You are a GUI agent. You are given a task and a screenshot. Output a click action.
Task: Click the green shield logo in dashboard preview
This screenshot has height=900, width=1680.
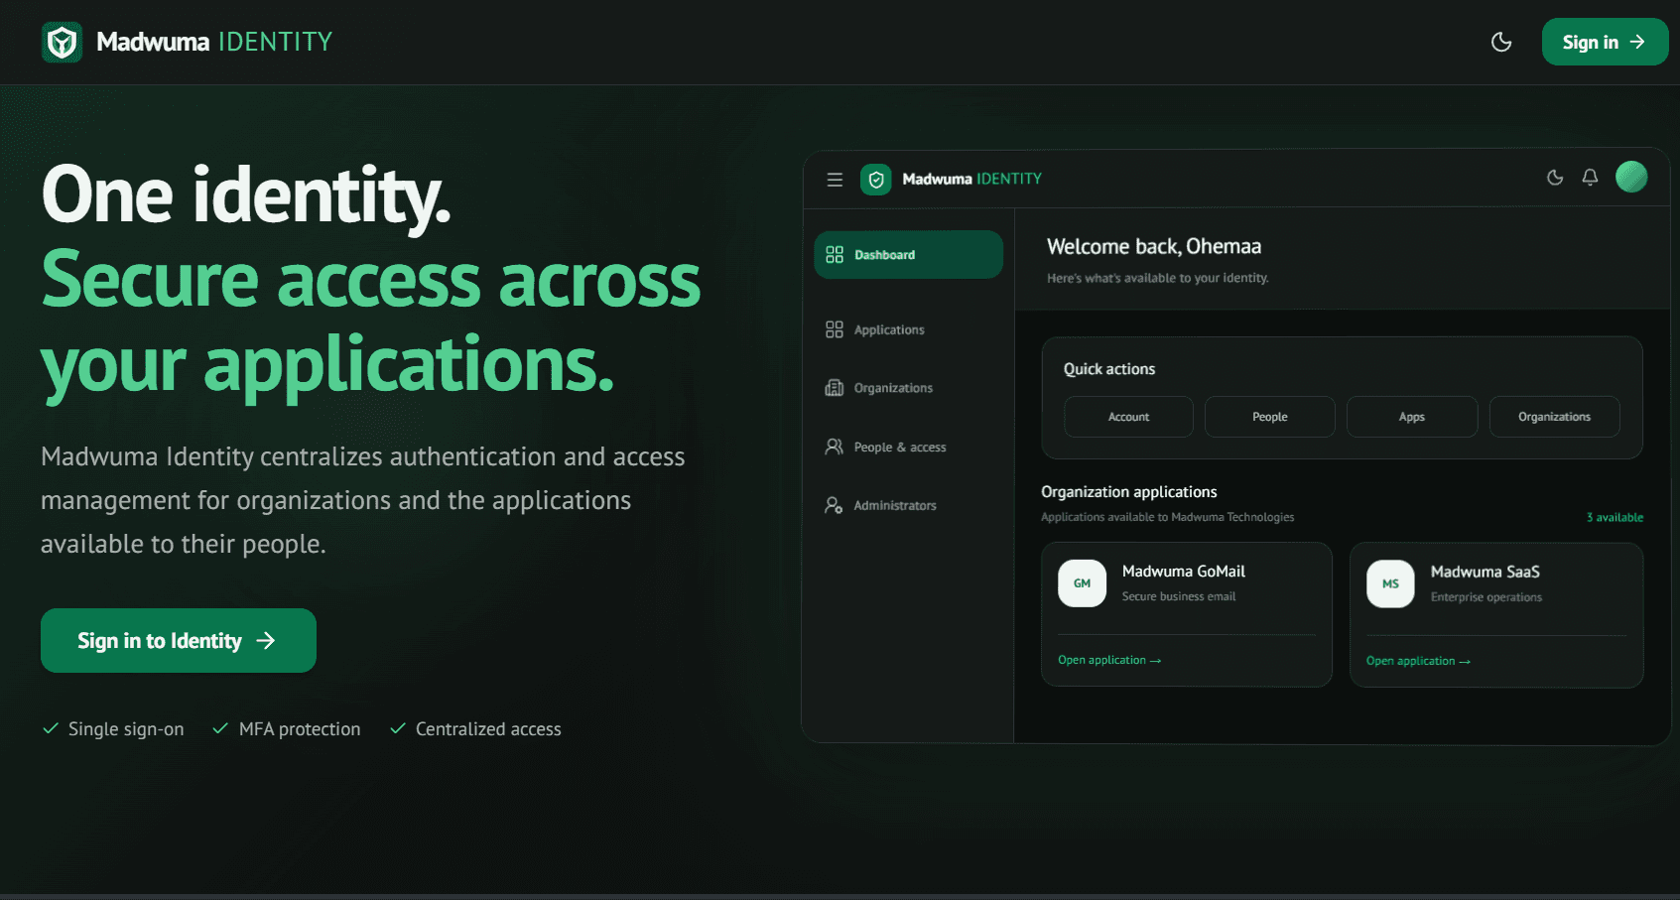[x=875, y=180]
